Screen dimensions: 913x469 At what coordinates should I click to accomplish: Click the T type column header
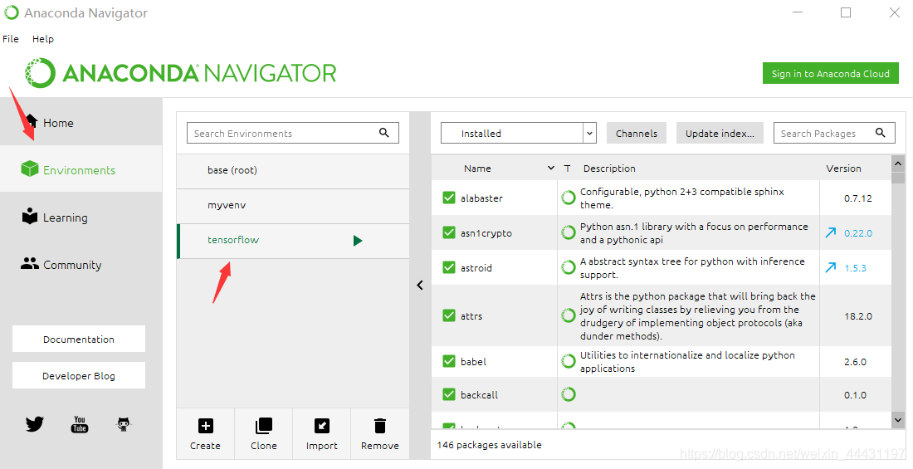567,169
